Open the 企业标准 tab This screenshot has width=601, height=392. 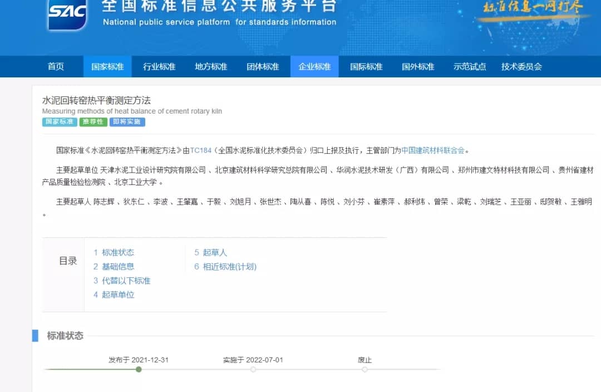click(314, 67)
